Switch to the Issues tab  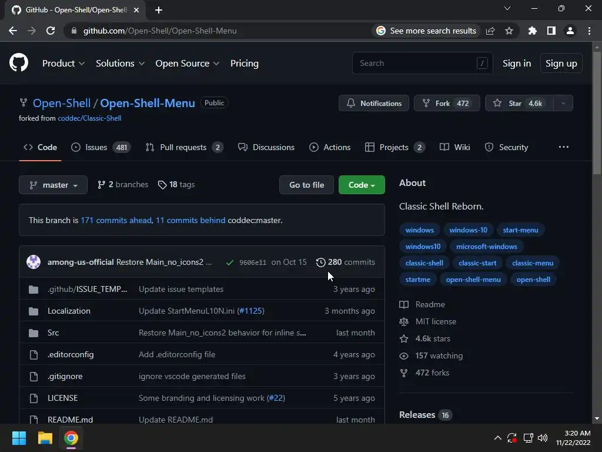click(x=101, y=147)
